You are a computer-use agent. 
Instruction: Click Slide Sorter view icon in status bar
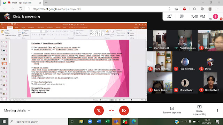(x=116, y=100)
